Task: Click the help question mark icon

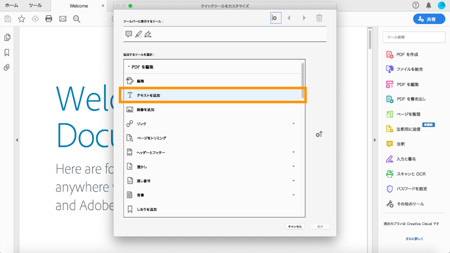Action: 415,5
